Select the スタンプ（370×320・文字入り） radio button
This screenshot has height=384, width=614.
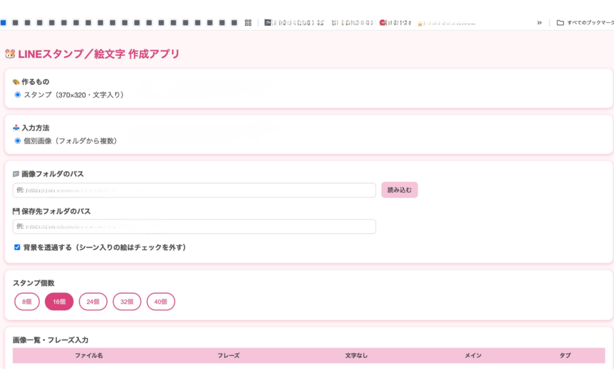pyautogui.click(x=17, y=95)
